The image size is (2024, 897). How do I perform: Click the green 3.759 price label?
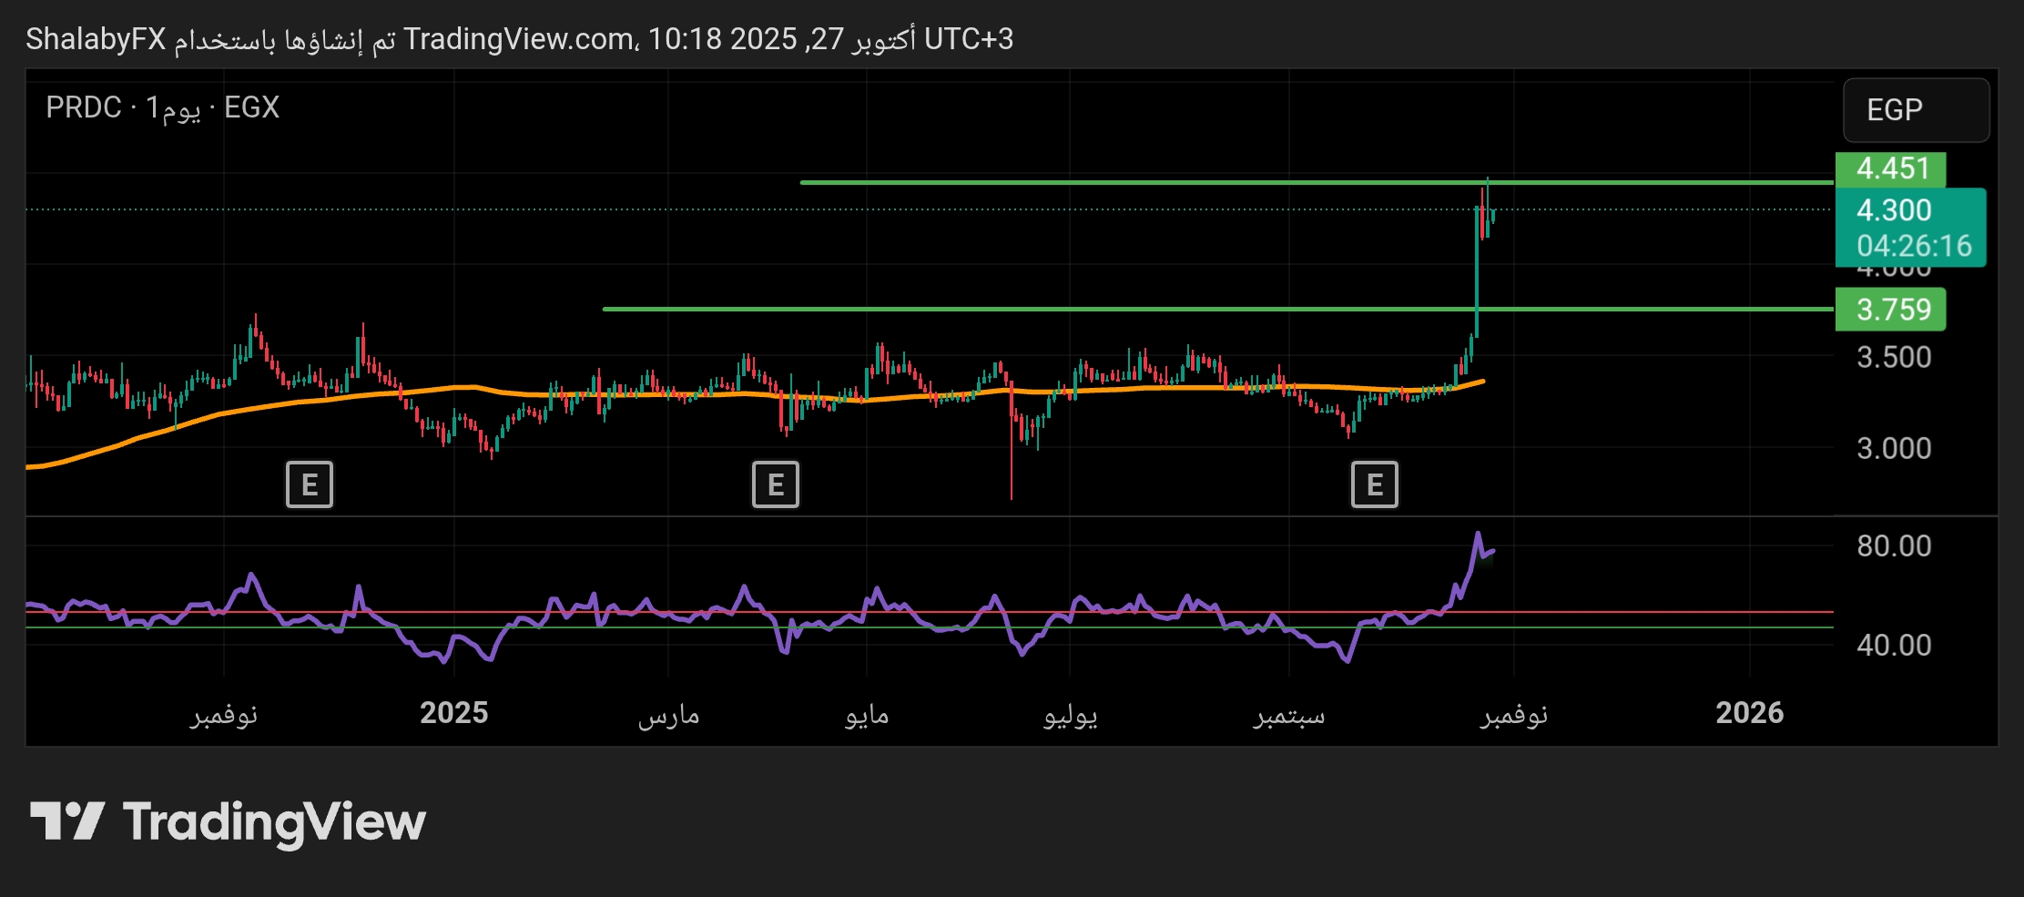pyautogui.click(x=1890, y=310)
